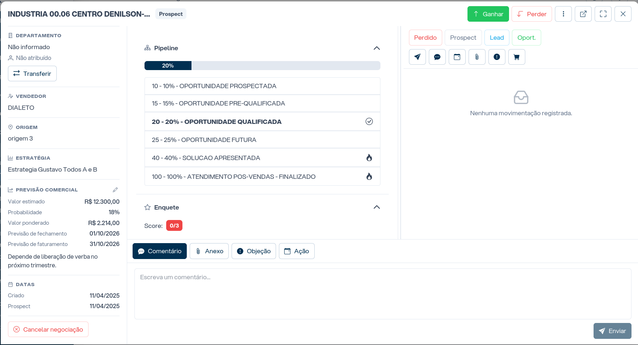Image resolution: width=638 pixels, height=345 pixels.
Task: Toggle the Perdido status filter
Action: click(425, 38)
